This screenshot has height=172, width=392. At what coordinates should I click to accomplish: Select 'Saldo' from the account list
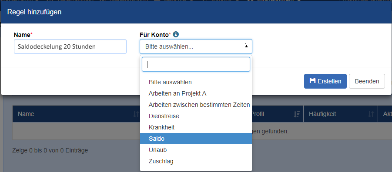[196, 139]
